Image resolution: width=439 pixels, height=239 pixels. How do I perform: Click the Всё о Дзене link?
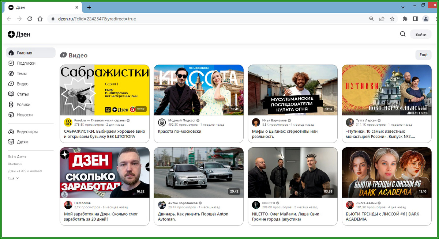(x=17, y=156)
